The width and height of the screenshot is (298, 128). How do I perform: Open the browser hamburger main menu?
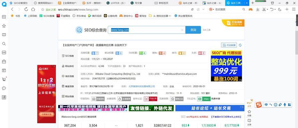(294, 9)
